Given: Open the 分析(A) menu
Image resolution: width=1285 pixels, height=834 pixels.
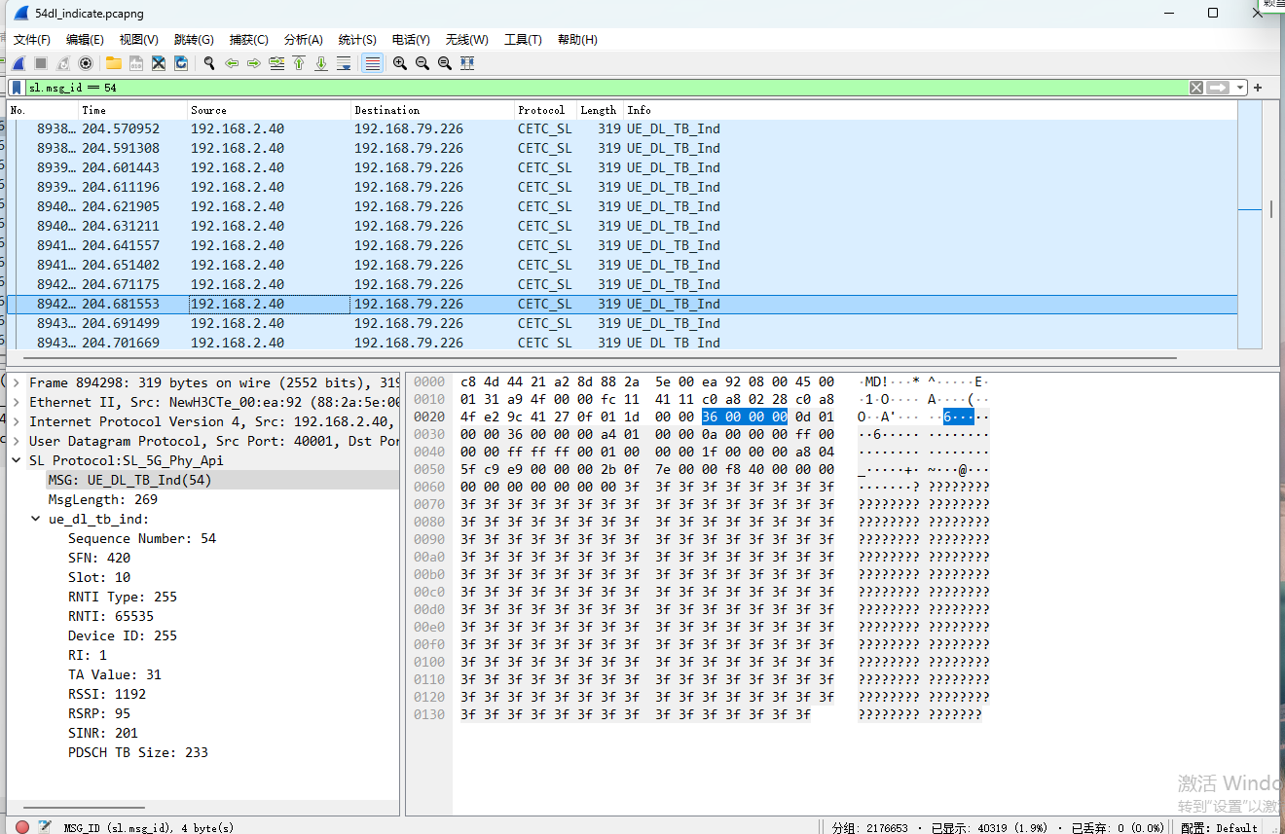Looking at the screenshot, I should (x=303, y=39).
